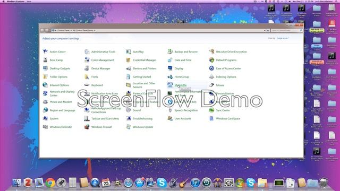
Task: Click Phone and Modem link
Action: (x=61, y=102)
